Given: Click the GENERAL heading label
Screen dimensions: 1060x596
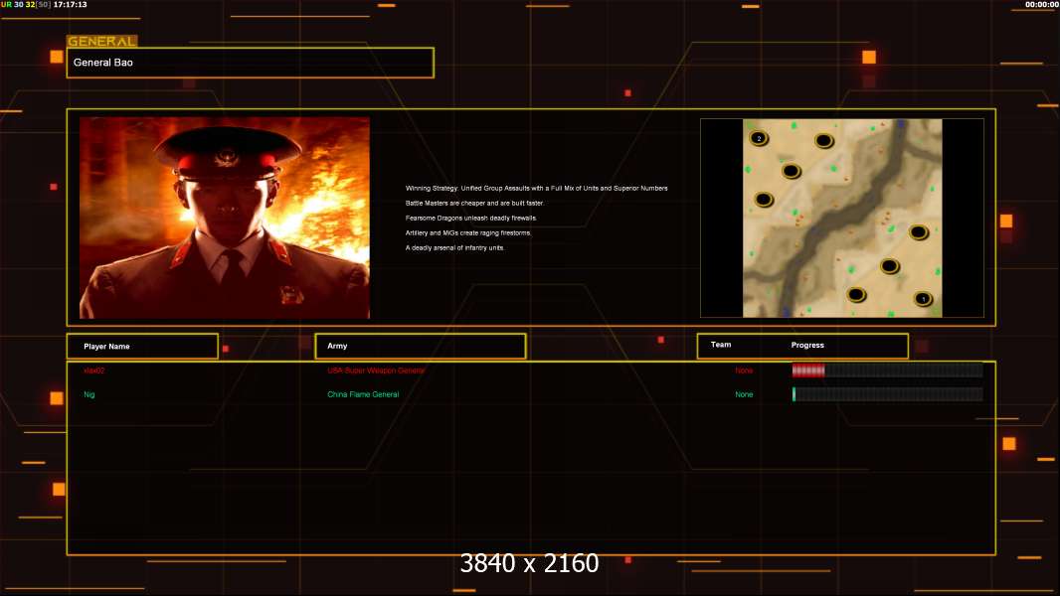Looking at the screenshot, I should coord(102,41).
